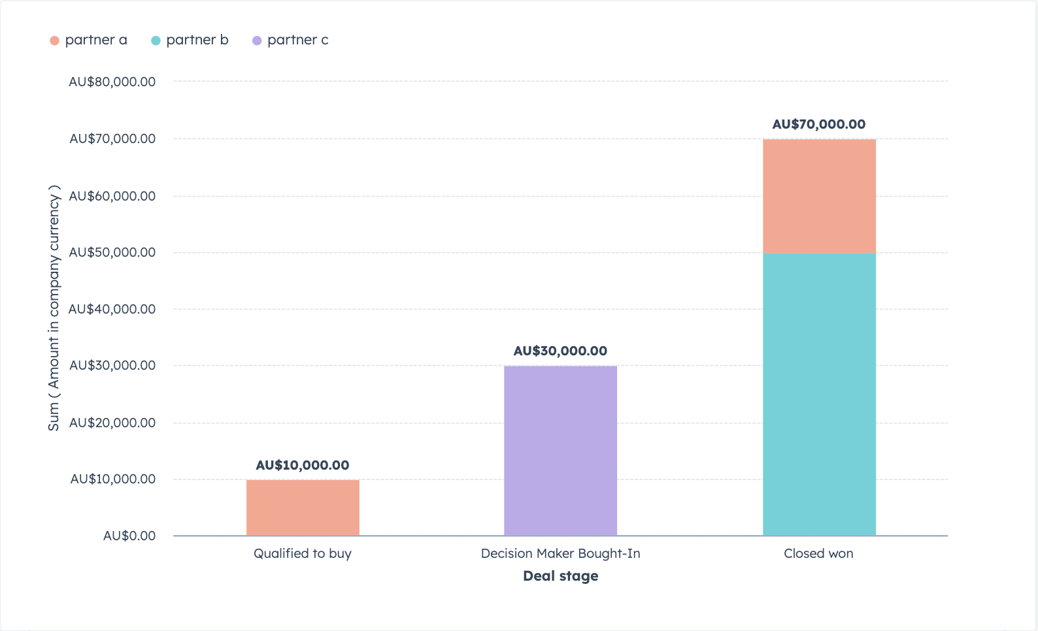Hide the partner b series via legend text

[197, 40]
